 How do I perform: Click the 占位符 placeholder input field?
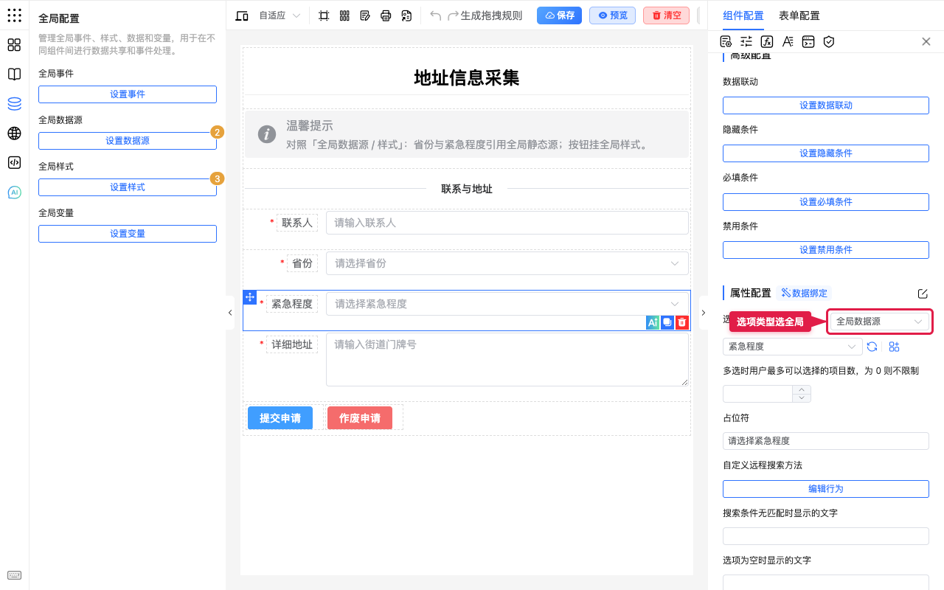[826, 441]
